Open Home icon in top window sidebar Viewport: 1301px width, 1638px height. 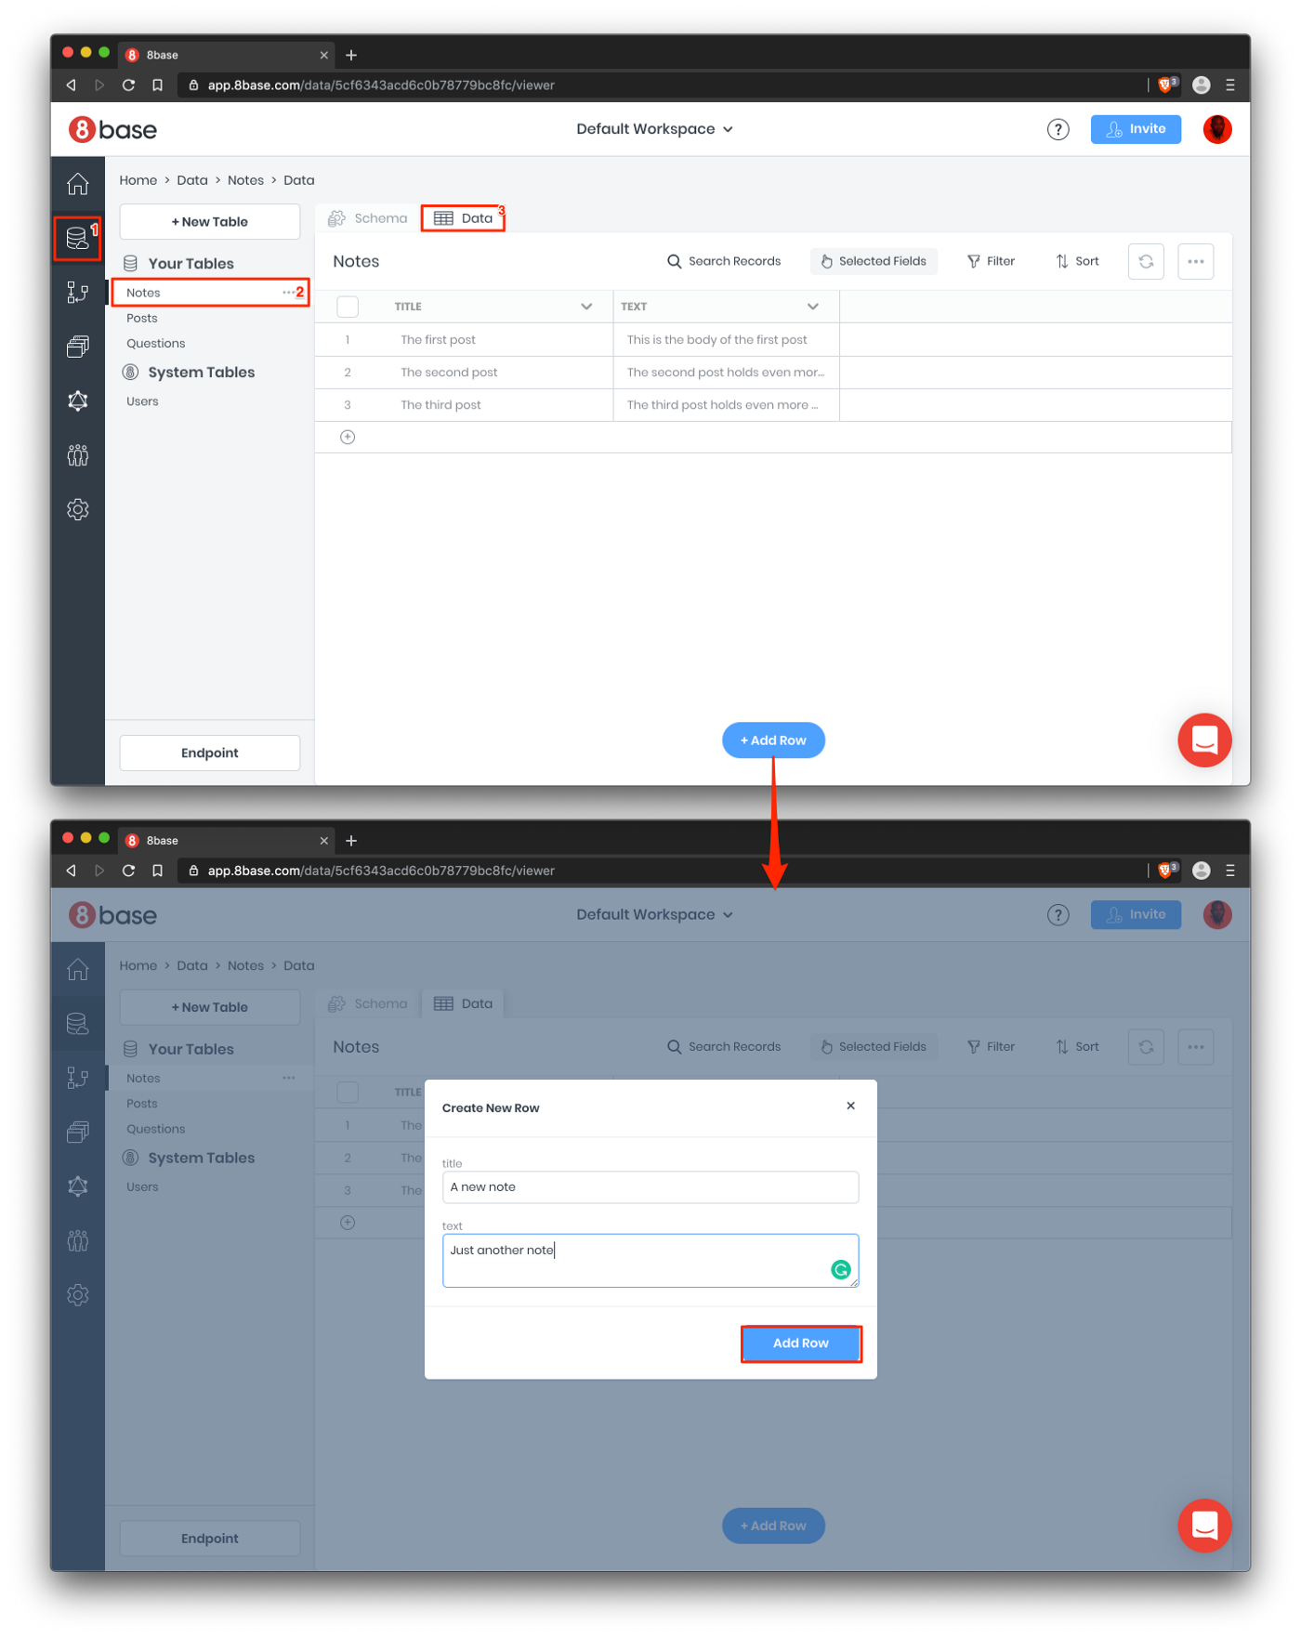(78, 184)
